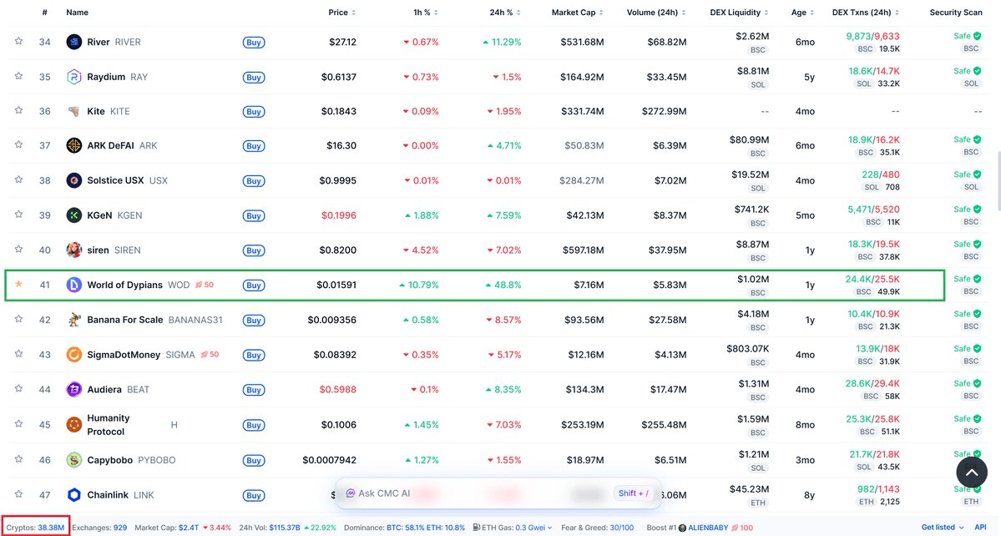Viewport: 1001px width, 536px height.
Task: Sort by Market Cap column header
Action: click(x=576, y=13)
